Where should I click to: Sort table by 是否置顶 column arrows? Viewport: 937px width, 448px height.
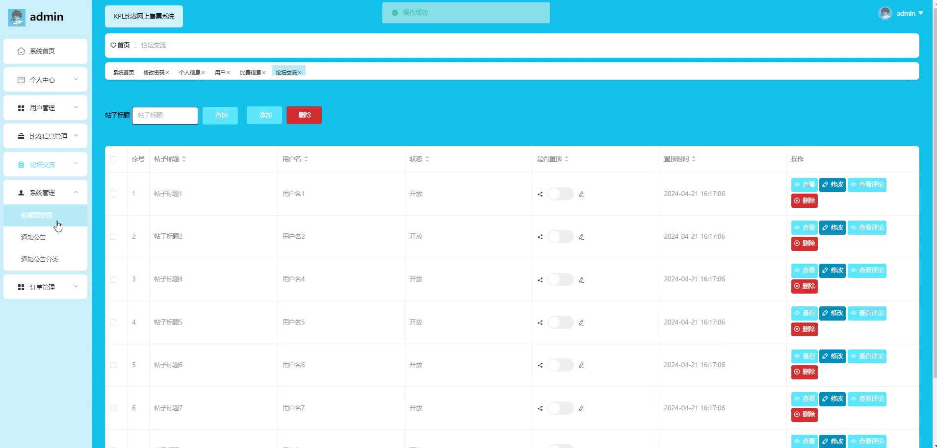(x=567, y=159)
